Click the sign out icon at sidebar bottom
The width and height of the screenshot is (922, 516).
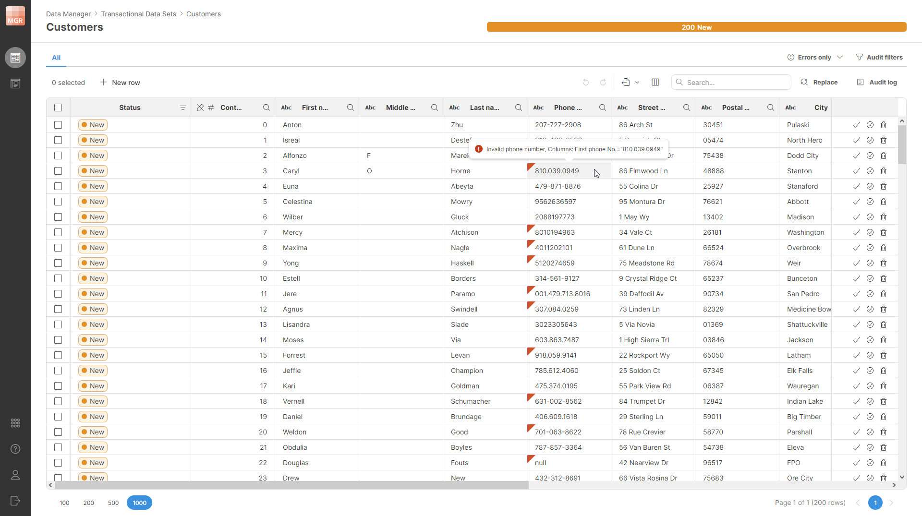click(x=15, y=501)
